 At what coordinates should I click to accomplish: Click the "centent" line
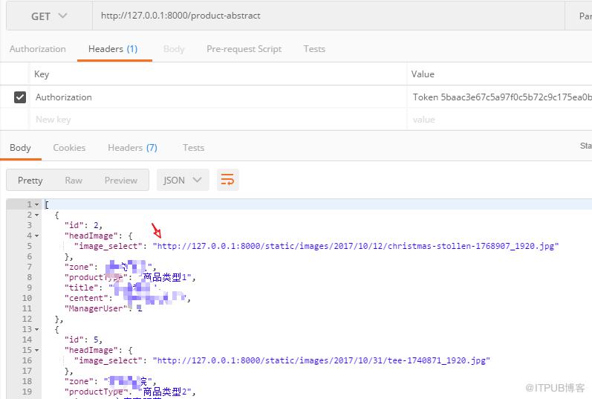tap(127, 298)
